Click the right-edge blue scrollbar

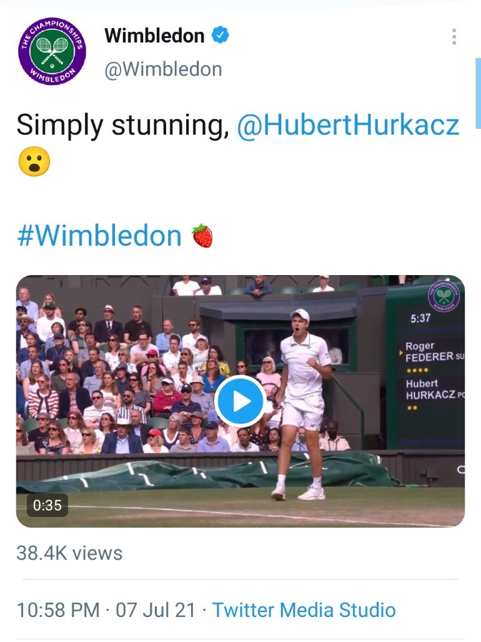pos(478,94)
